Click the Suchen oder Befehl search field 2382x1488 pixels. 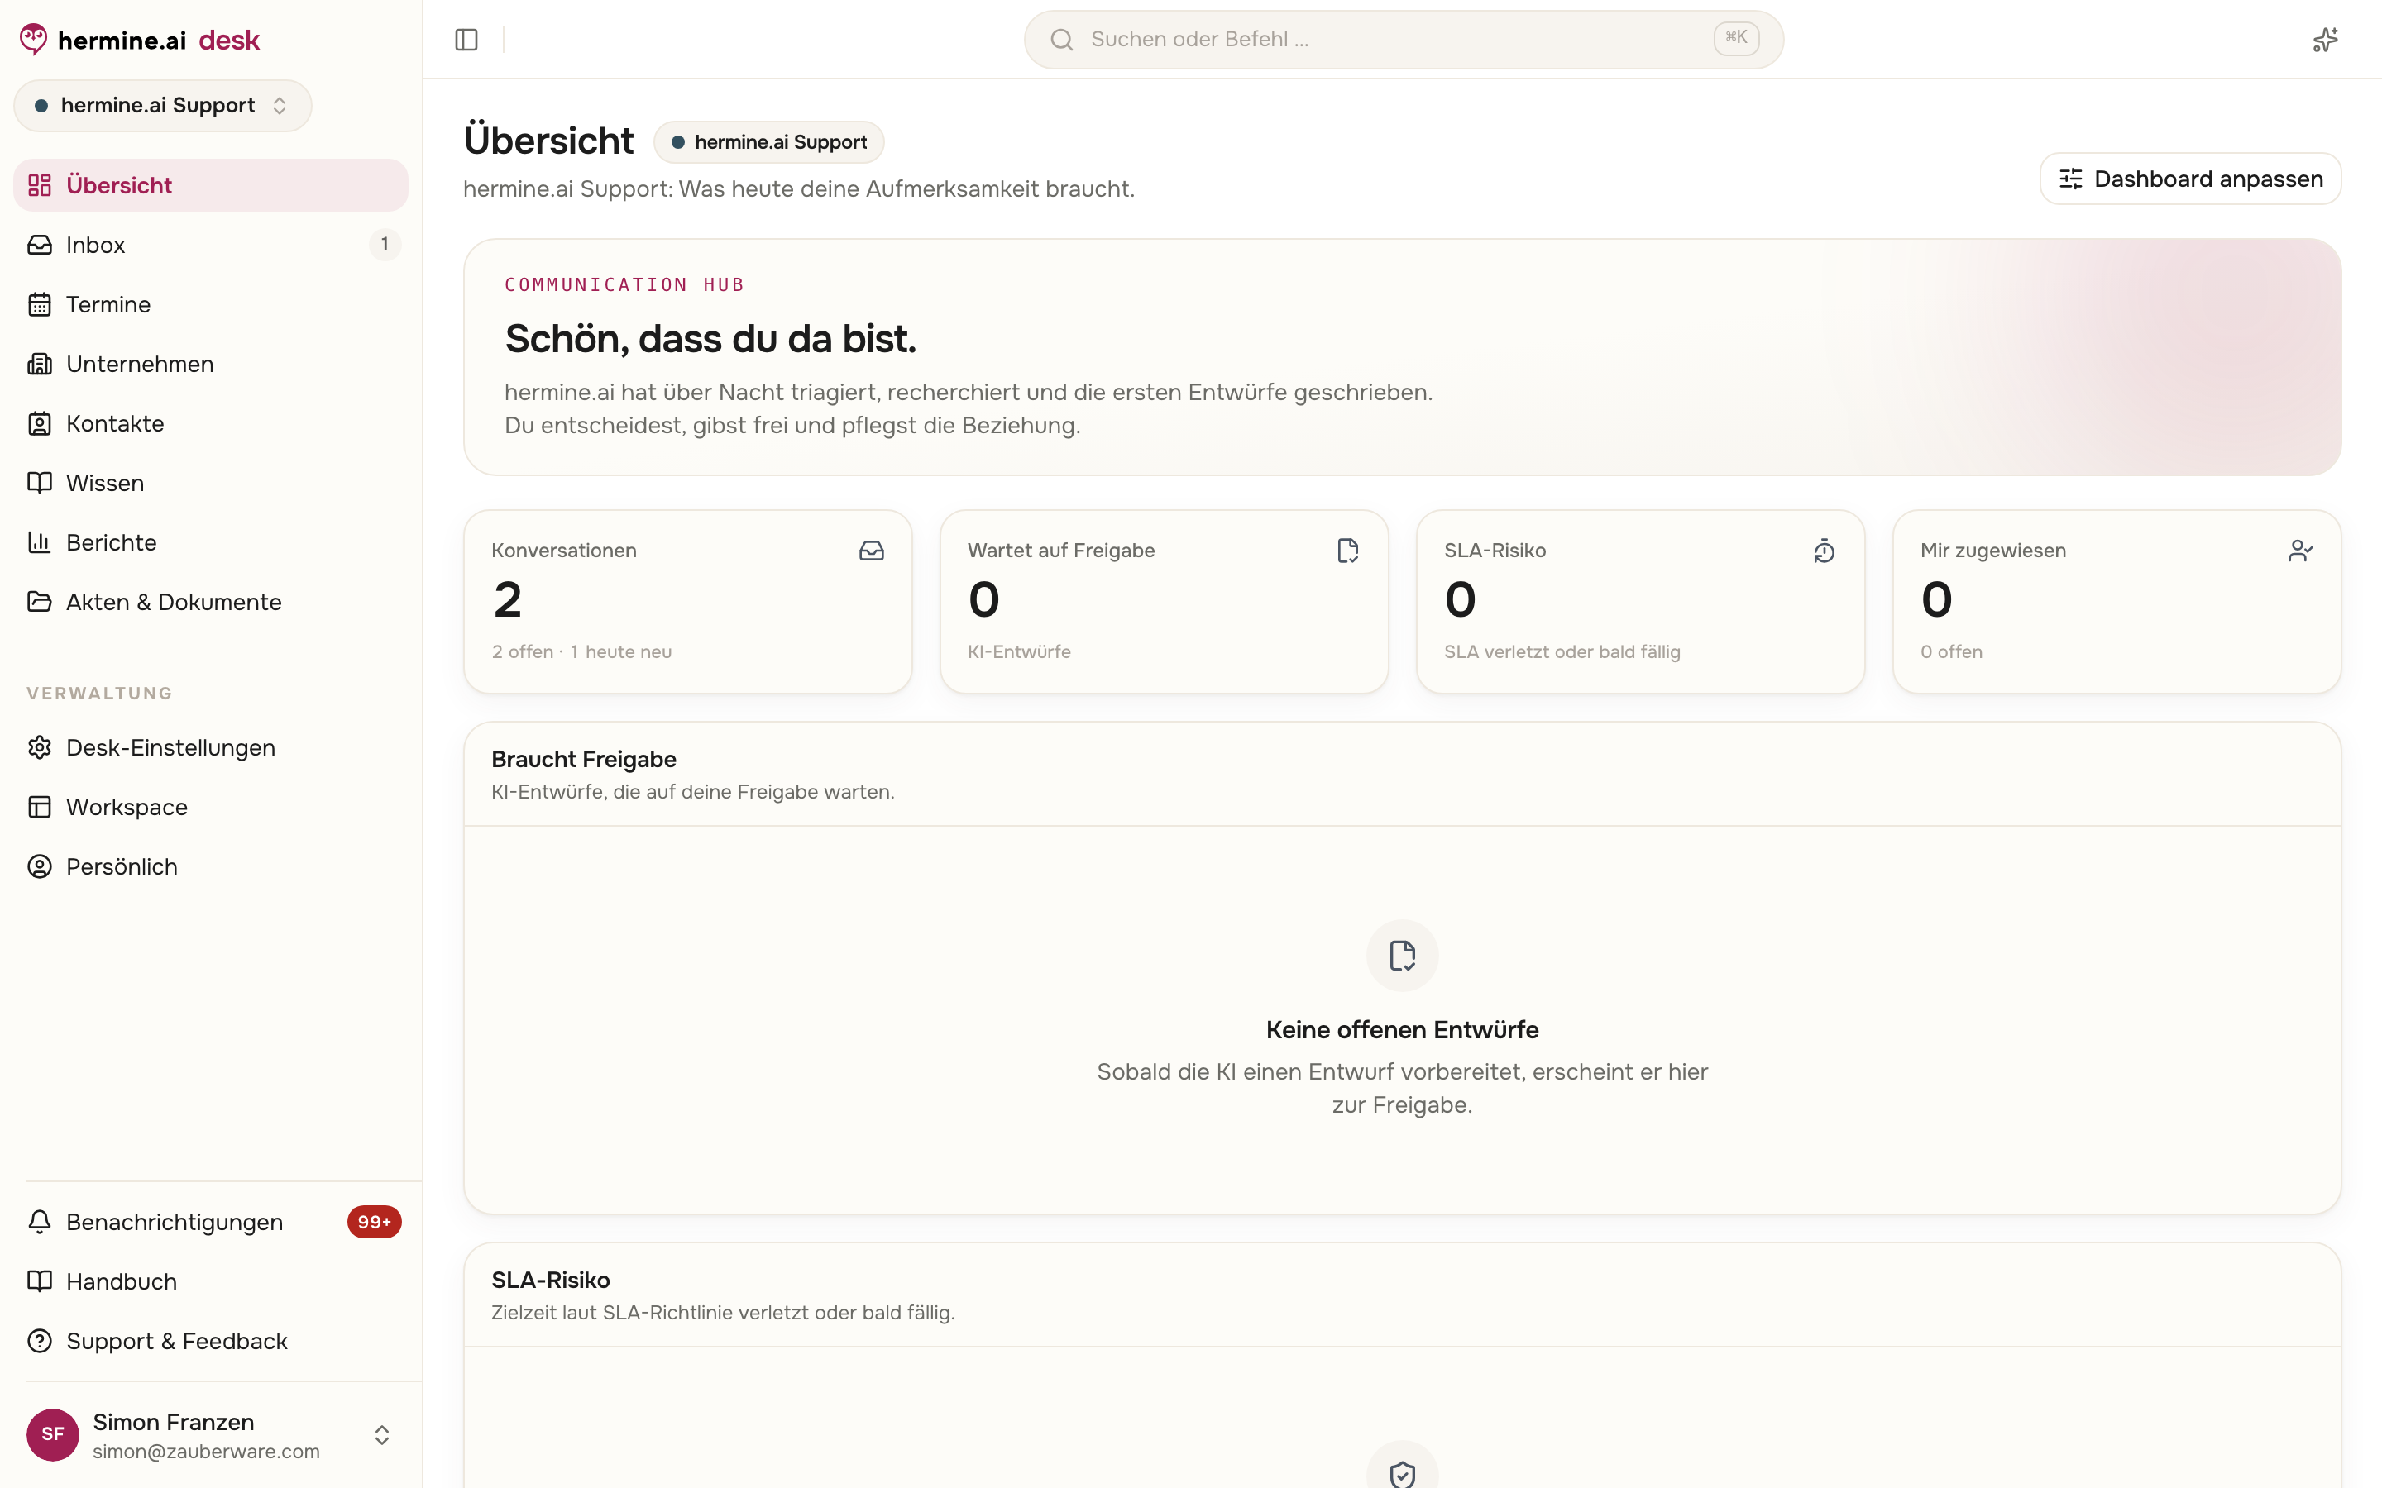pyautogui.click(x=1404, y=40)
